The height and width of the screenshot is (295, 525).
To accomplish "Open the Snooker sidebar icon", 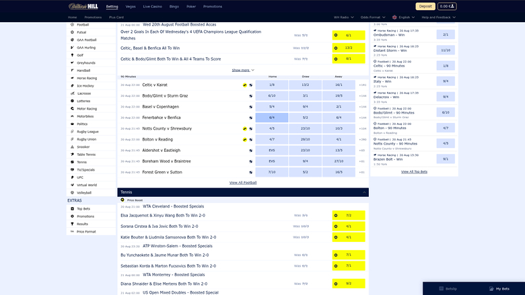I will tap(72, 147).
